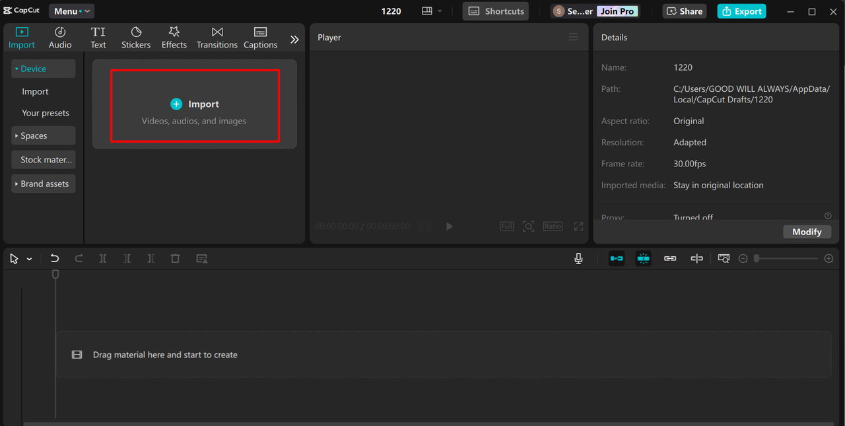The image size is (845, 426).
Task: Zoom out the timeline with minus
Action: click(743, 259)
